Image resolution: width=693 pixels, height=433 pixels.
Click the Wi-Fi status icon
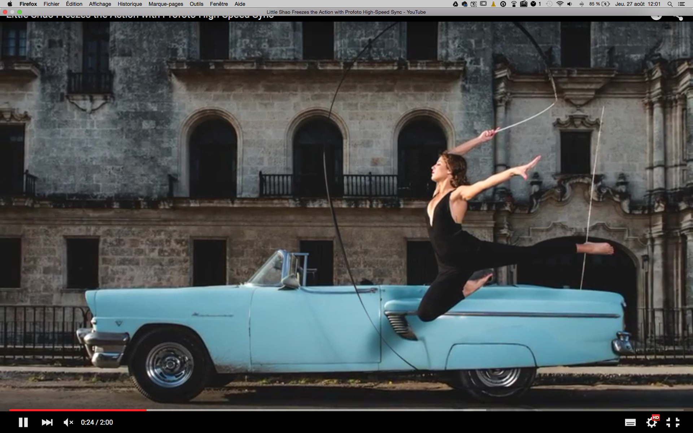pyautogui.click(x=560, y=4)
